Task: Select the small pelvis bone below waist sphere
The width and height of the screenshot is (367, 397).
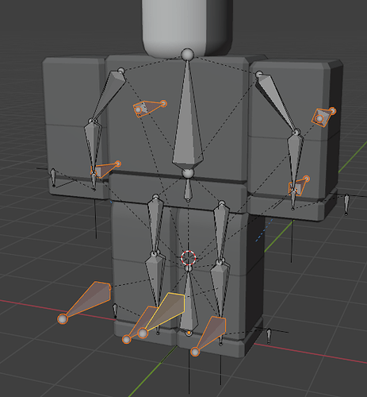Action: click(x=188, y=190)
